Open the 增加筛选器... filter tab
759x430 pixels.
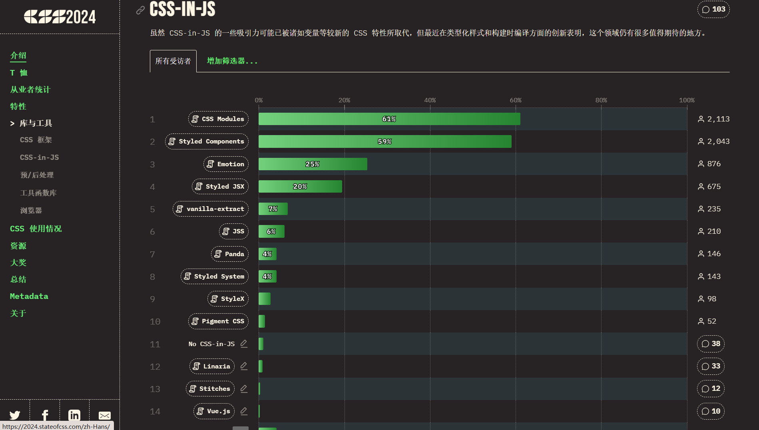[x=232, y=61]
